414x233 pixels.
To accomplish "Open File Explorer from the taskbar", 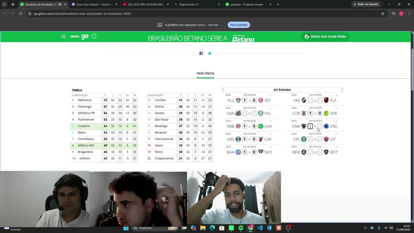I will [x=203, y=228].
